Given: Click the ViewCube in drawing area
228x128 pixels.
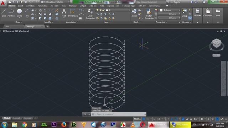Looking at the screenshot, I should (217, 43).
